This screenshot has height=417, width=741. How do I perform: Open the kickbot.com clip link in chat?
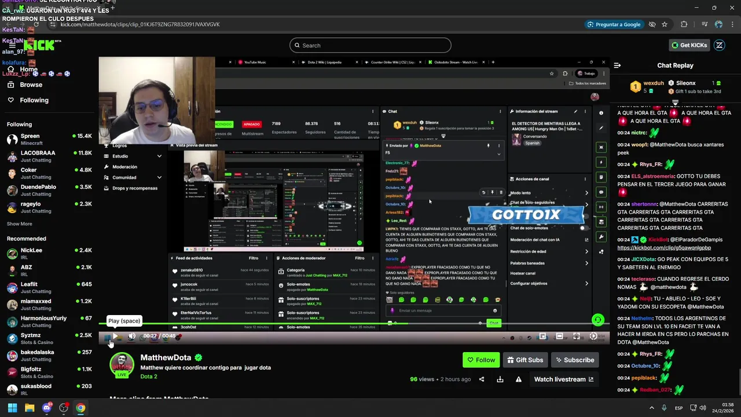click(664, 247)
